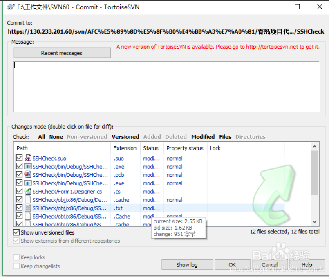Enable Keep locks checkbox

[x=16, y=257]
